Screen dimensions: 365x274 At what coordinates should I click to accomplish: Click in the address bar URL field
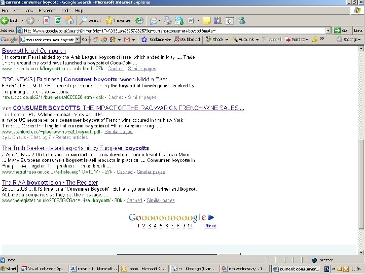[174, 30]
